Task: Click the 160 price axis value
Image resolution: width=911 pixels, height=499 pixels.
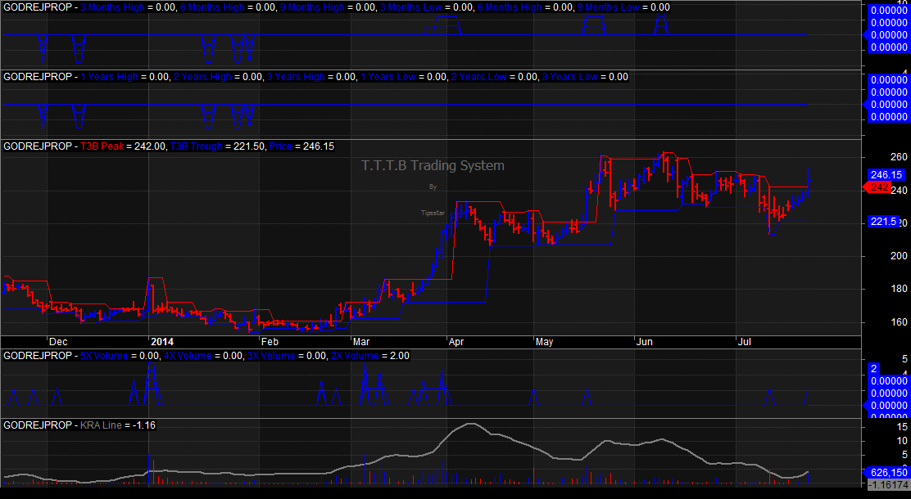Action: pos(899,322)
